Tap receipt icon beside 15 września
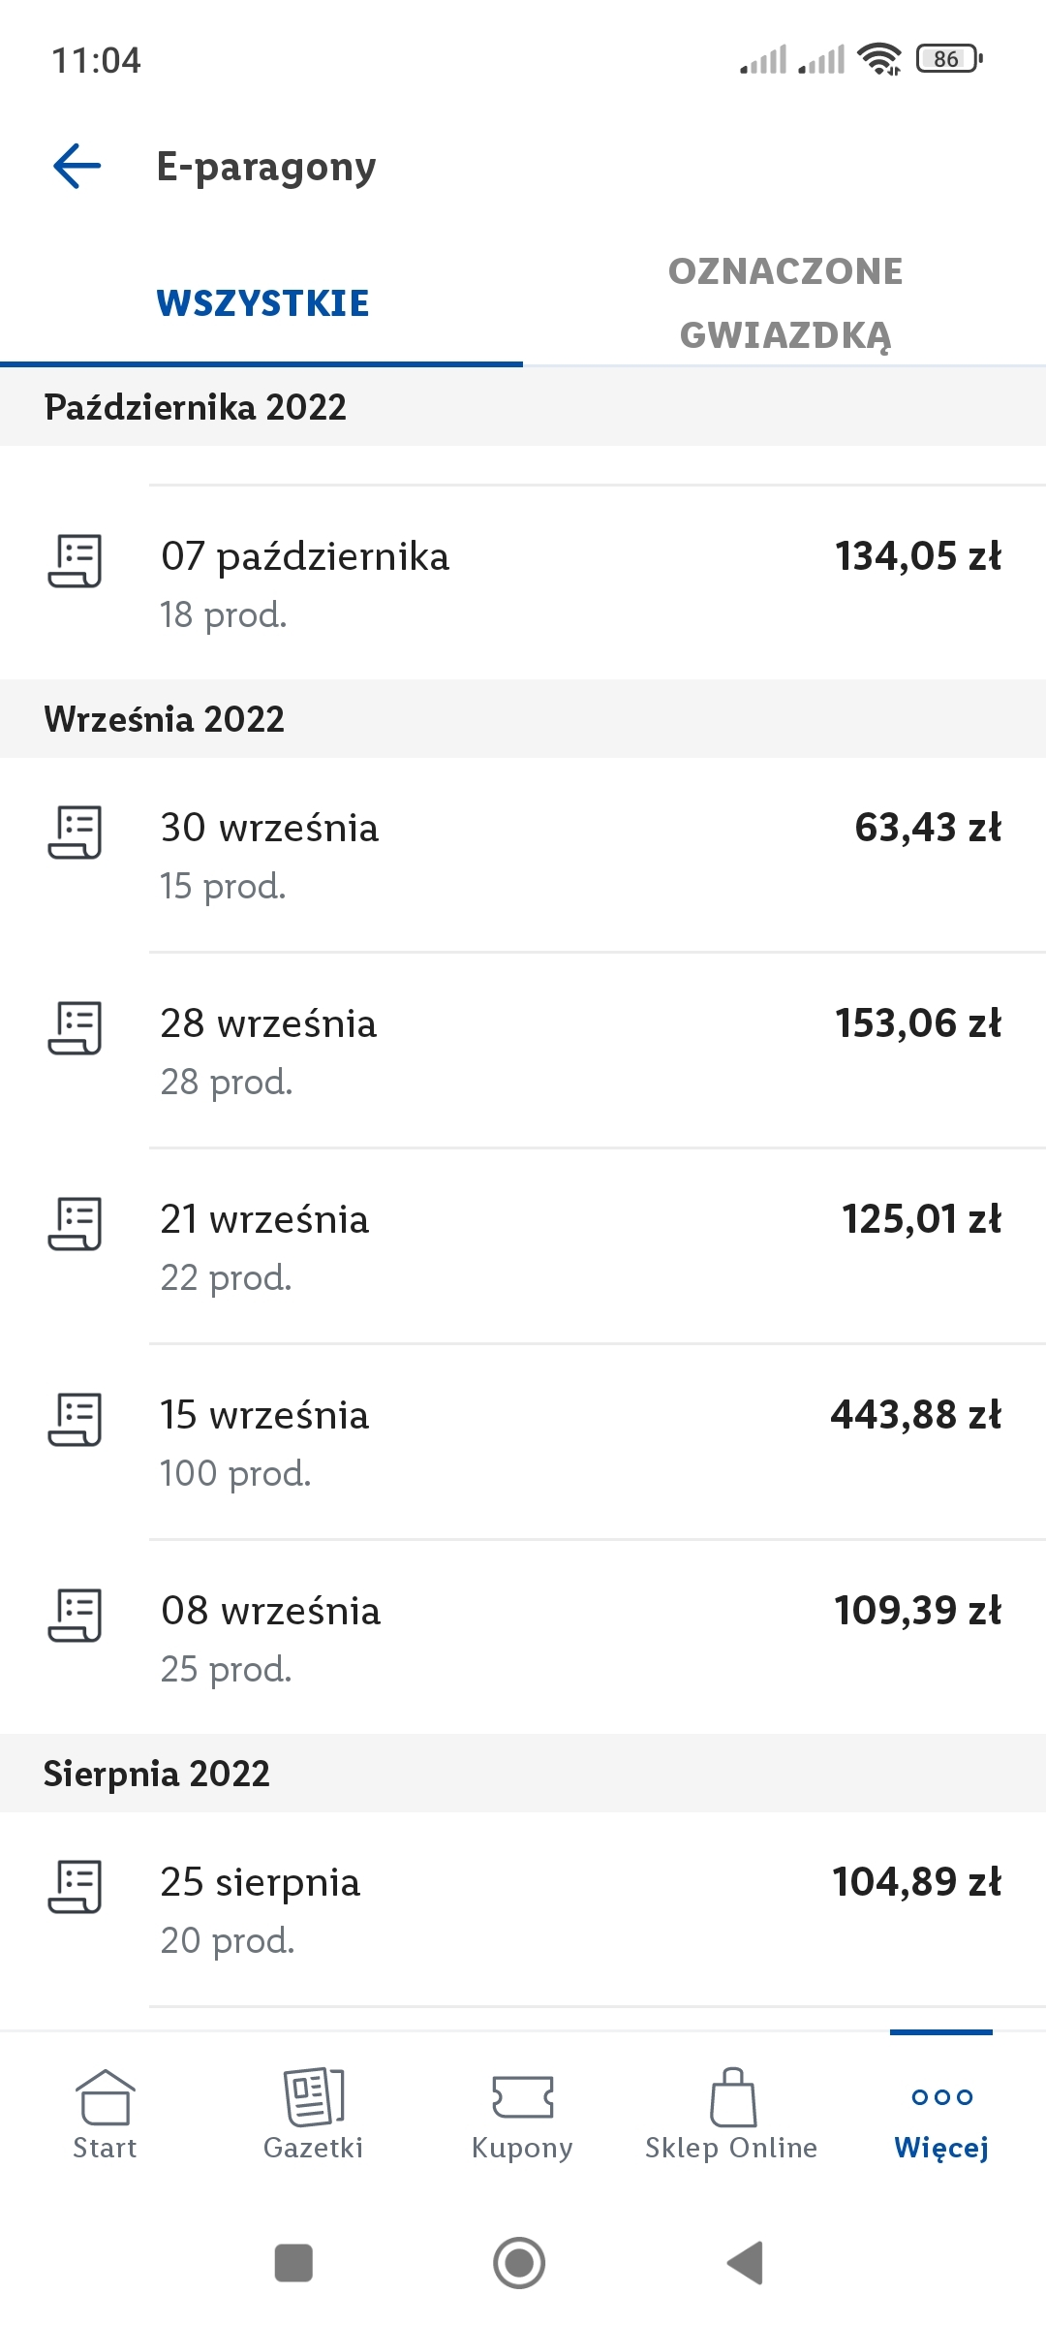This screenshot has height=2326, width=1046. pos(75,1419)
